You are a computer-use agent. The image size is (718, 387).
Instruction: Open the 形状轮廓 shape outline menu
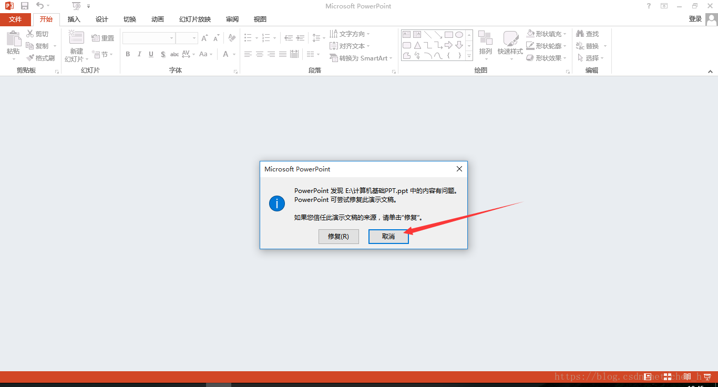point(547,46)
